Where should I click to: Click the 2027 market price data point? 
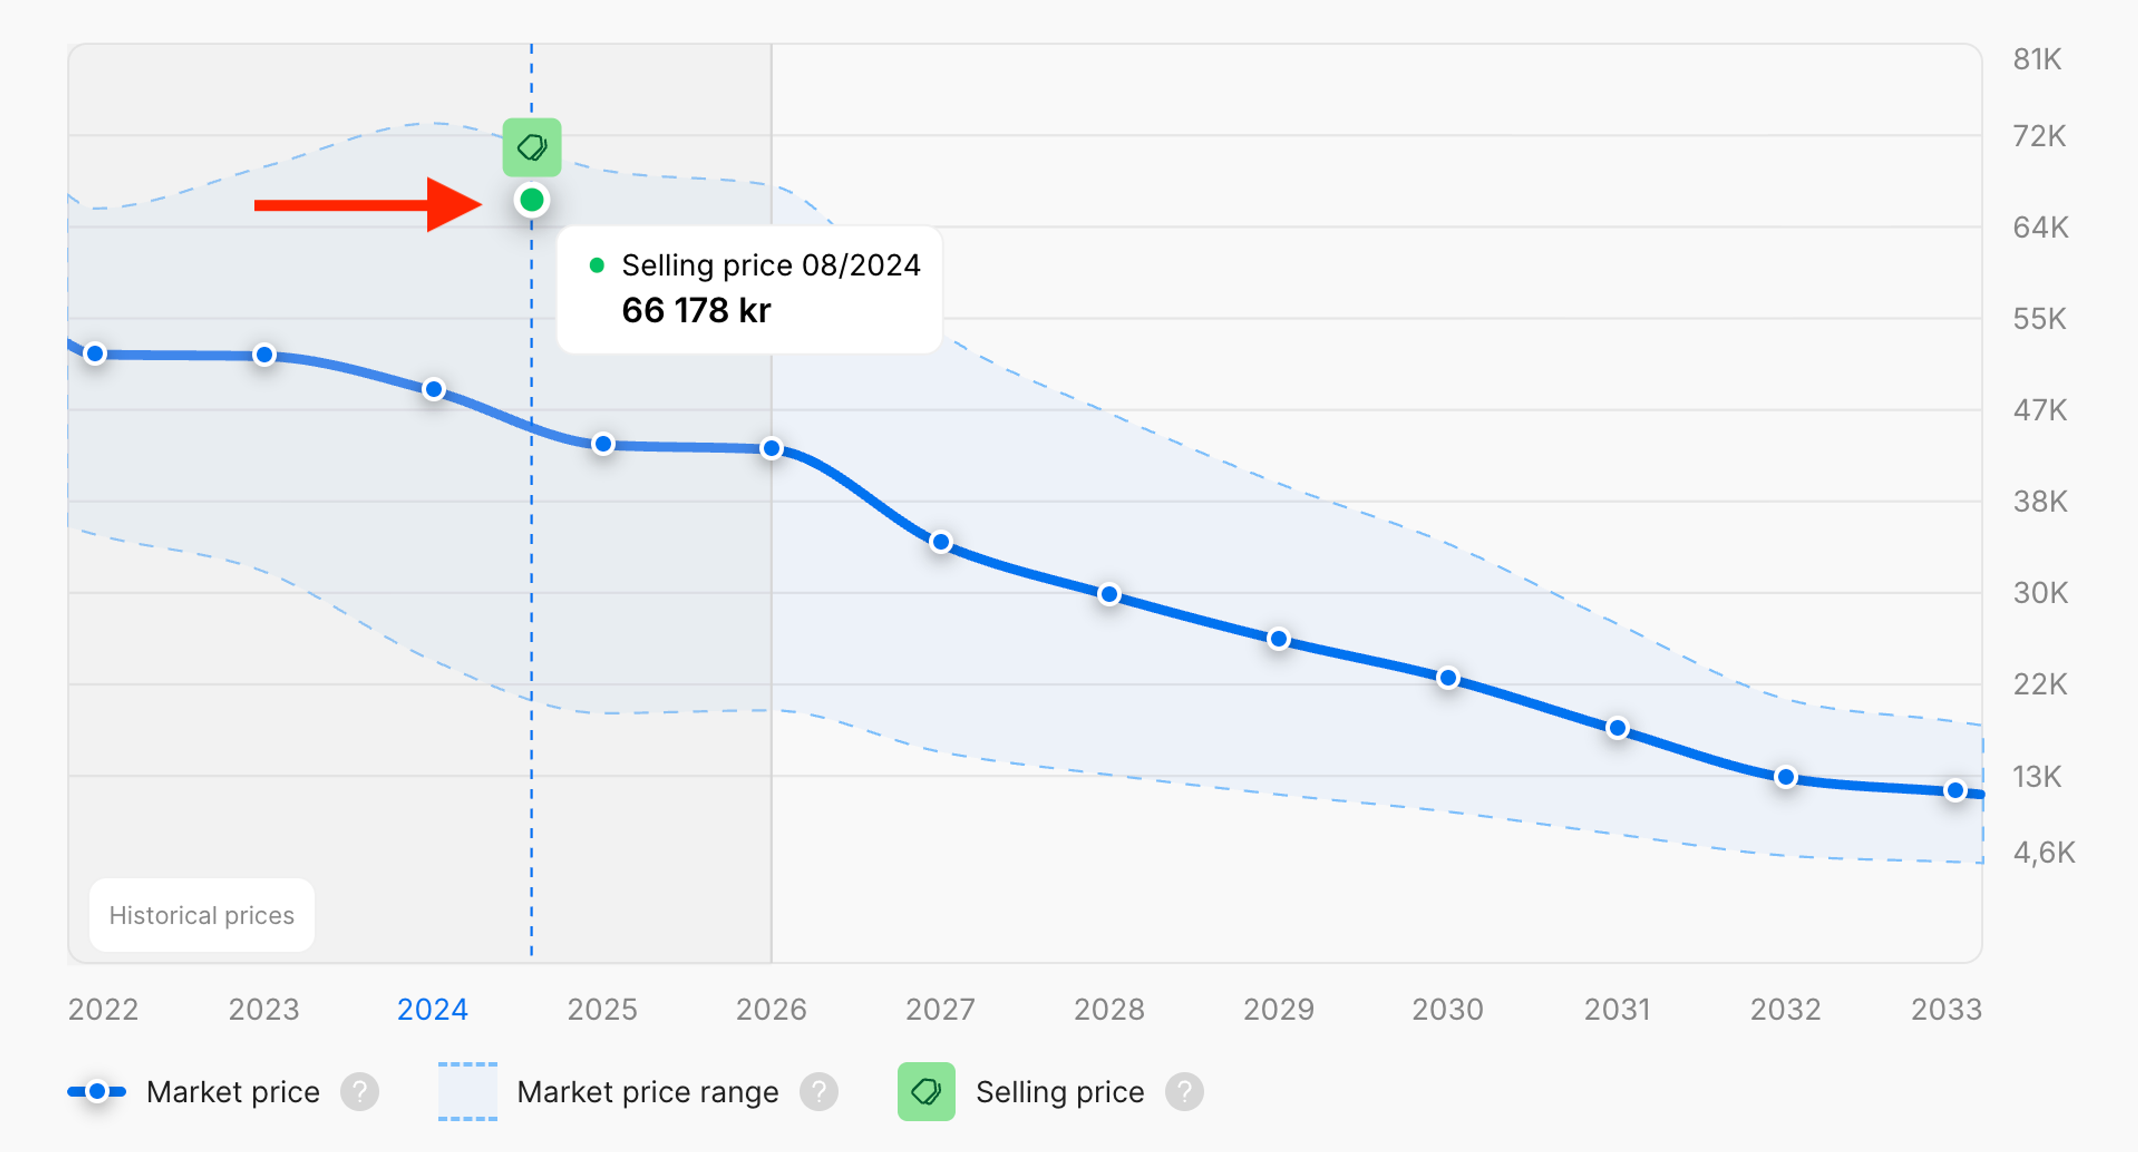tap(940, 541)
